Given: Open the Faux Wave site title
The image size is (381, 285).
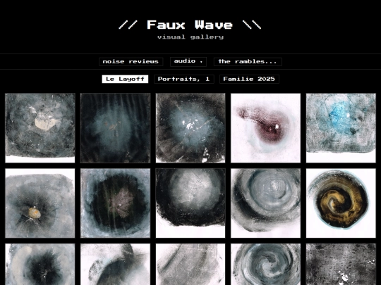Looking at the screenshot, I should point(190,25).
